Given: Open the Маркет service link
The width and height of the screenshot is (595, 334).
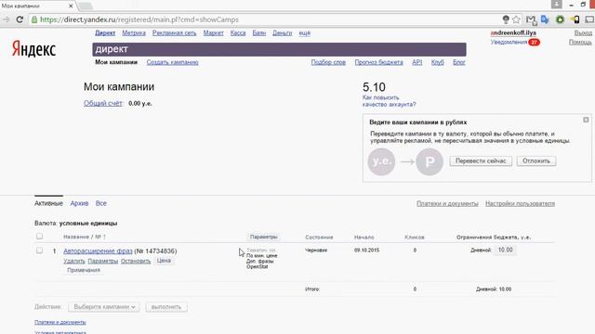Looking at the screenshot, I should click(x=213, y=33).
